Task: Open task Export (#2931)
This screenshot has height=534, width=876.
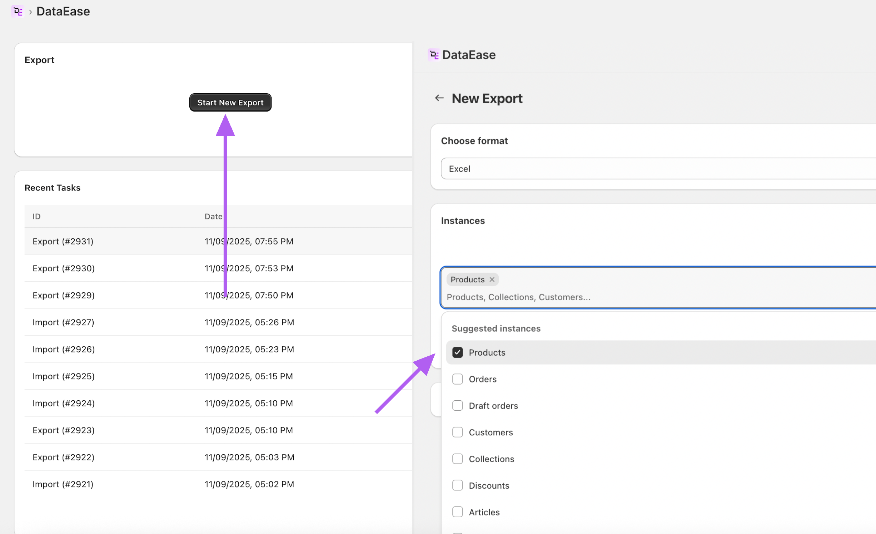Action: [x=63, y=241]
